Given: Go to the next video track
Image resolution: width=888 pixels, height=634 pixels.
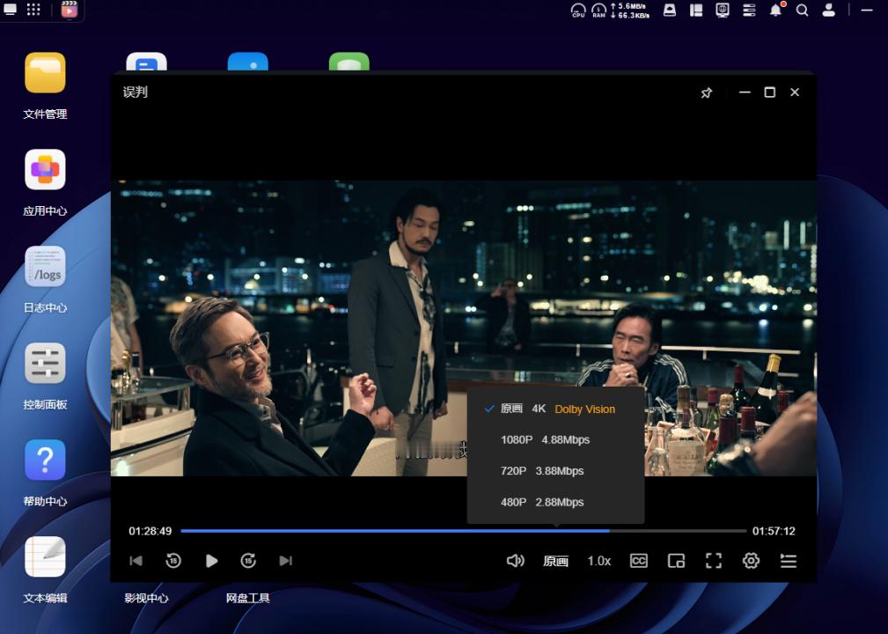Looking at the screenshot, I should 286,560.
